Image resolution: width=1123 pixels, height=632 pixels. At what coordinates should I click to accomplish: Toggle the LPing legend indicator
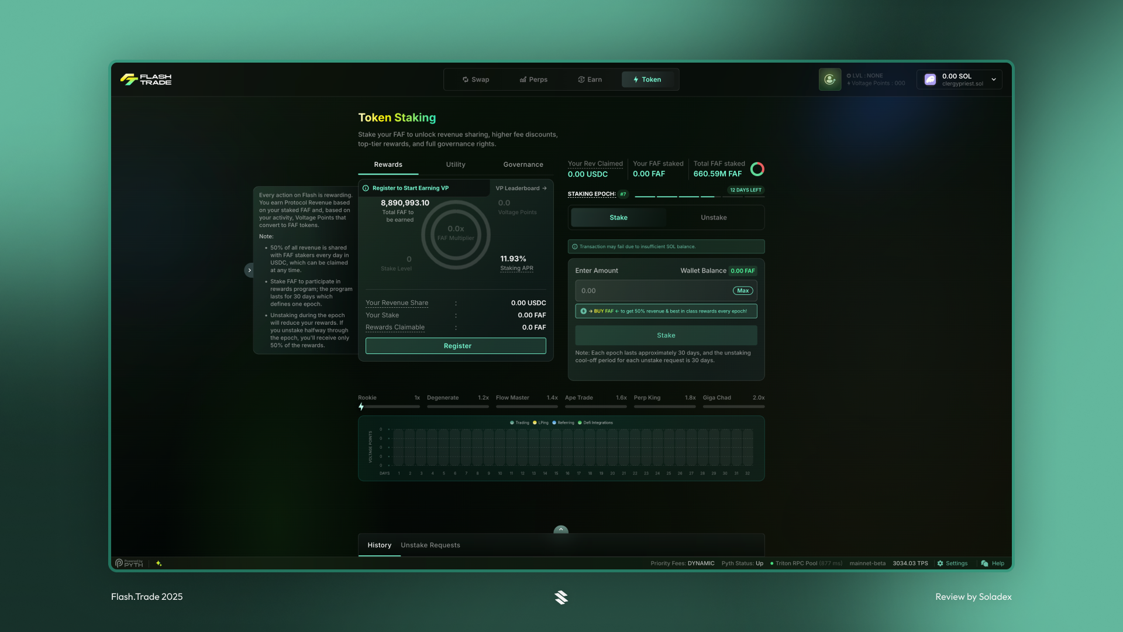540,423
